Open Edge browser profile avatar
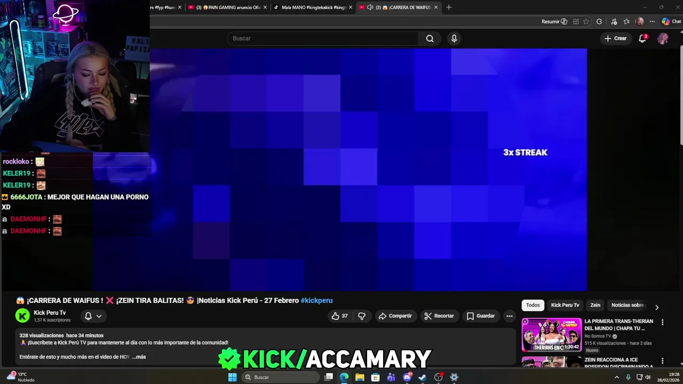The image size is (683, 384). pyautogui.click(x=640, y=22)
